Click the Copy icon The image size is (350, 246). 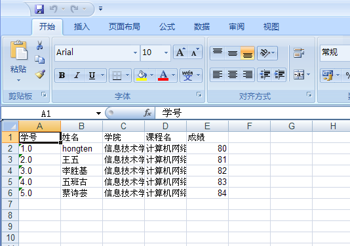pyautogui.click(x=40, y=60)
